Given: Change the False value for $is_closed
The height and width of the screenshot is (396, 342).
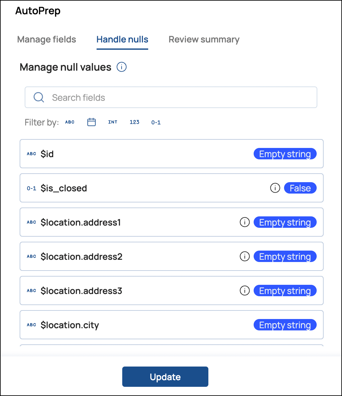Looking at the screenshot, I should pyautogui.click(x=300, y=188).
